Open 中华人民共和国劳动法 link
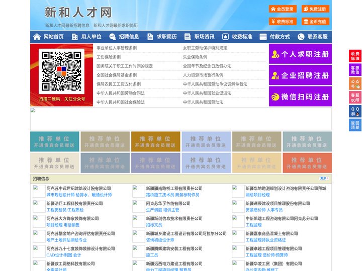362x271 pixels. tap(203, 102)
